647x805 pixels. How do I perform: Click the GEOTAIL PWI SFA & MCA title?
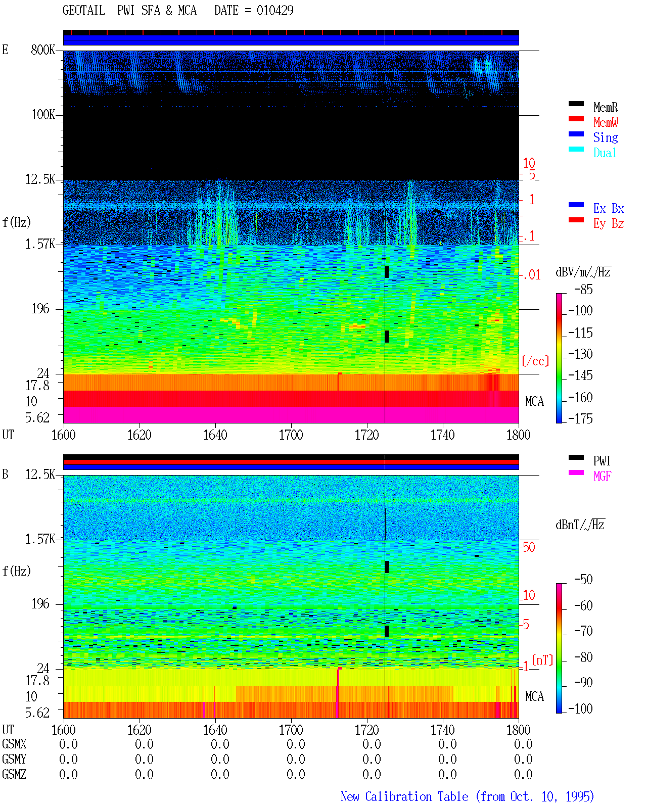click(x=129, y=10)
